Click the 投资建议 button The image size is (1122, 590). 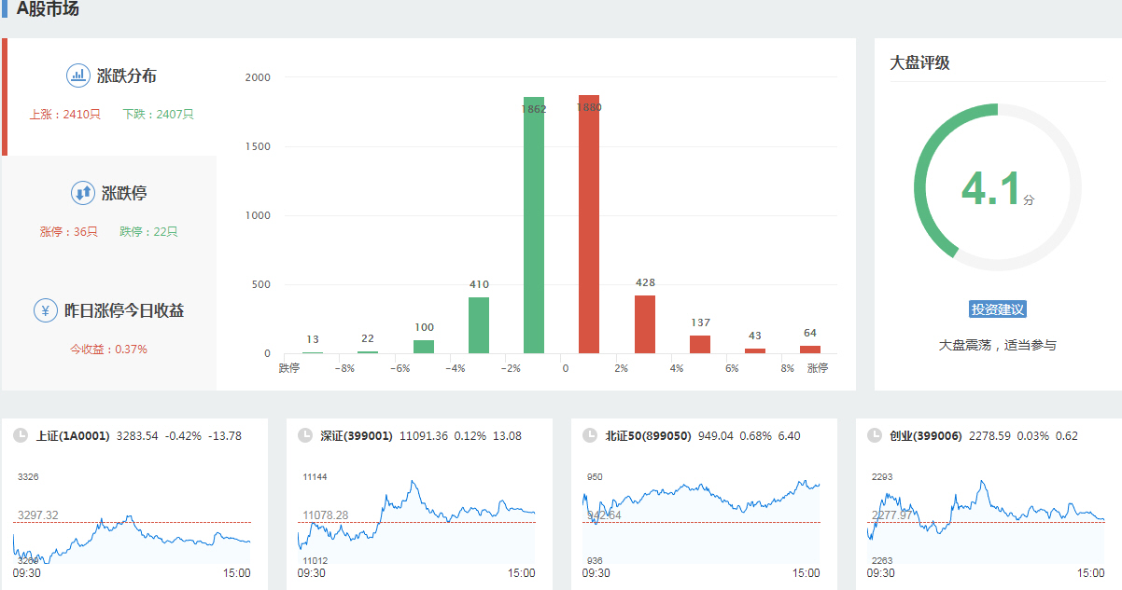pos(998,309)
